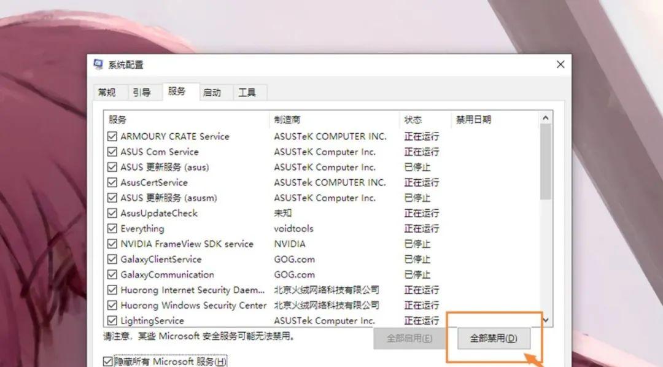Toggle the AsusCertService checkbox
This screenshot has height=367, width=663.
click(112, 182)
